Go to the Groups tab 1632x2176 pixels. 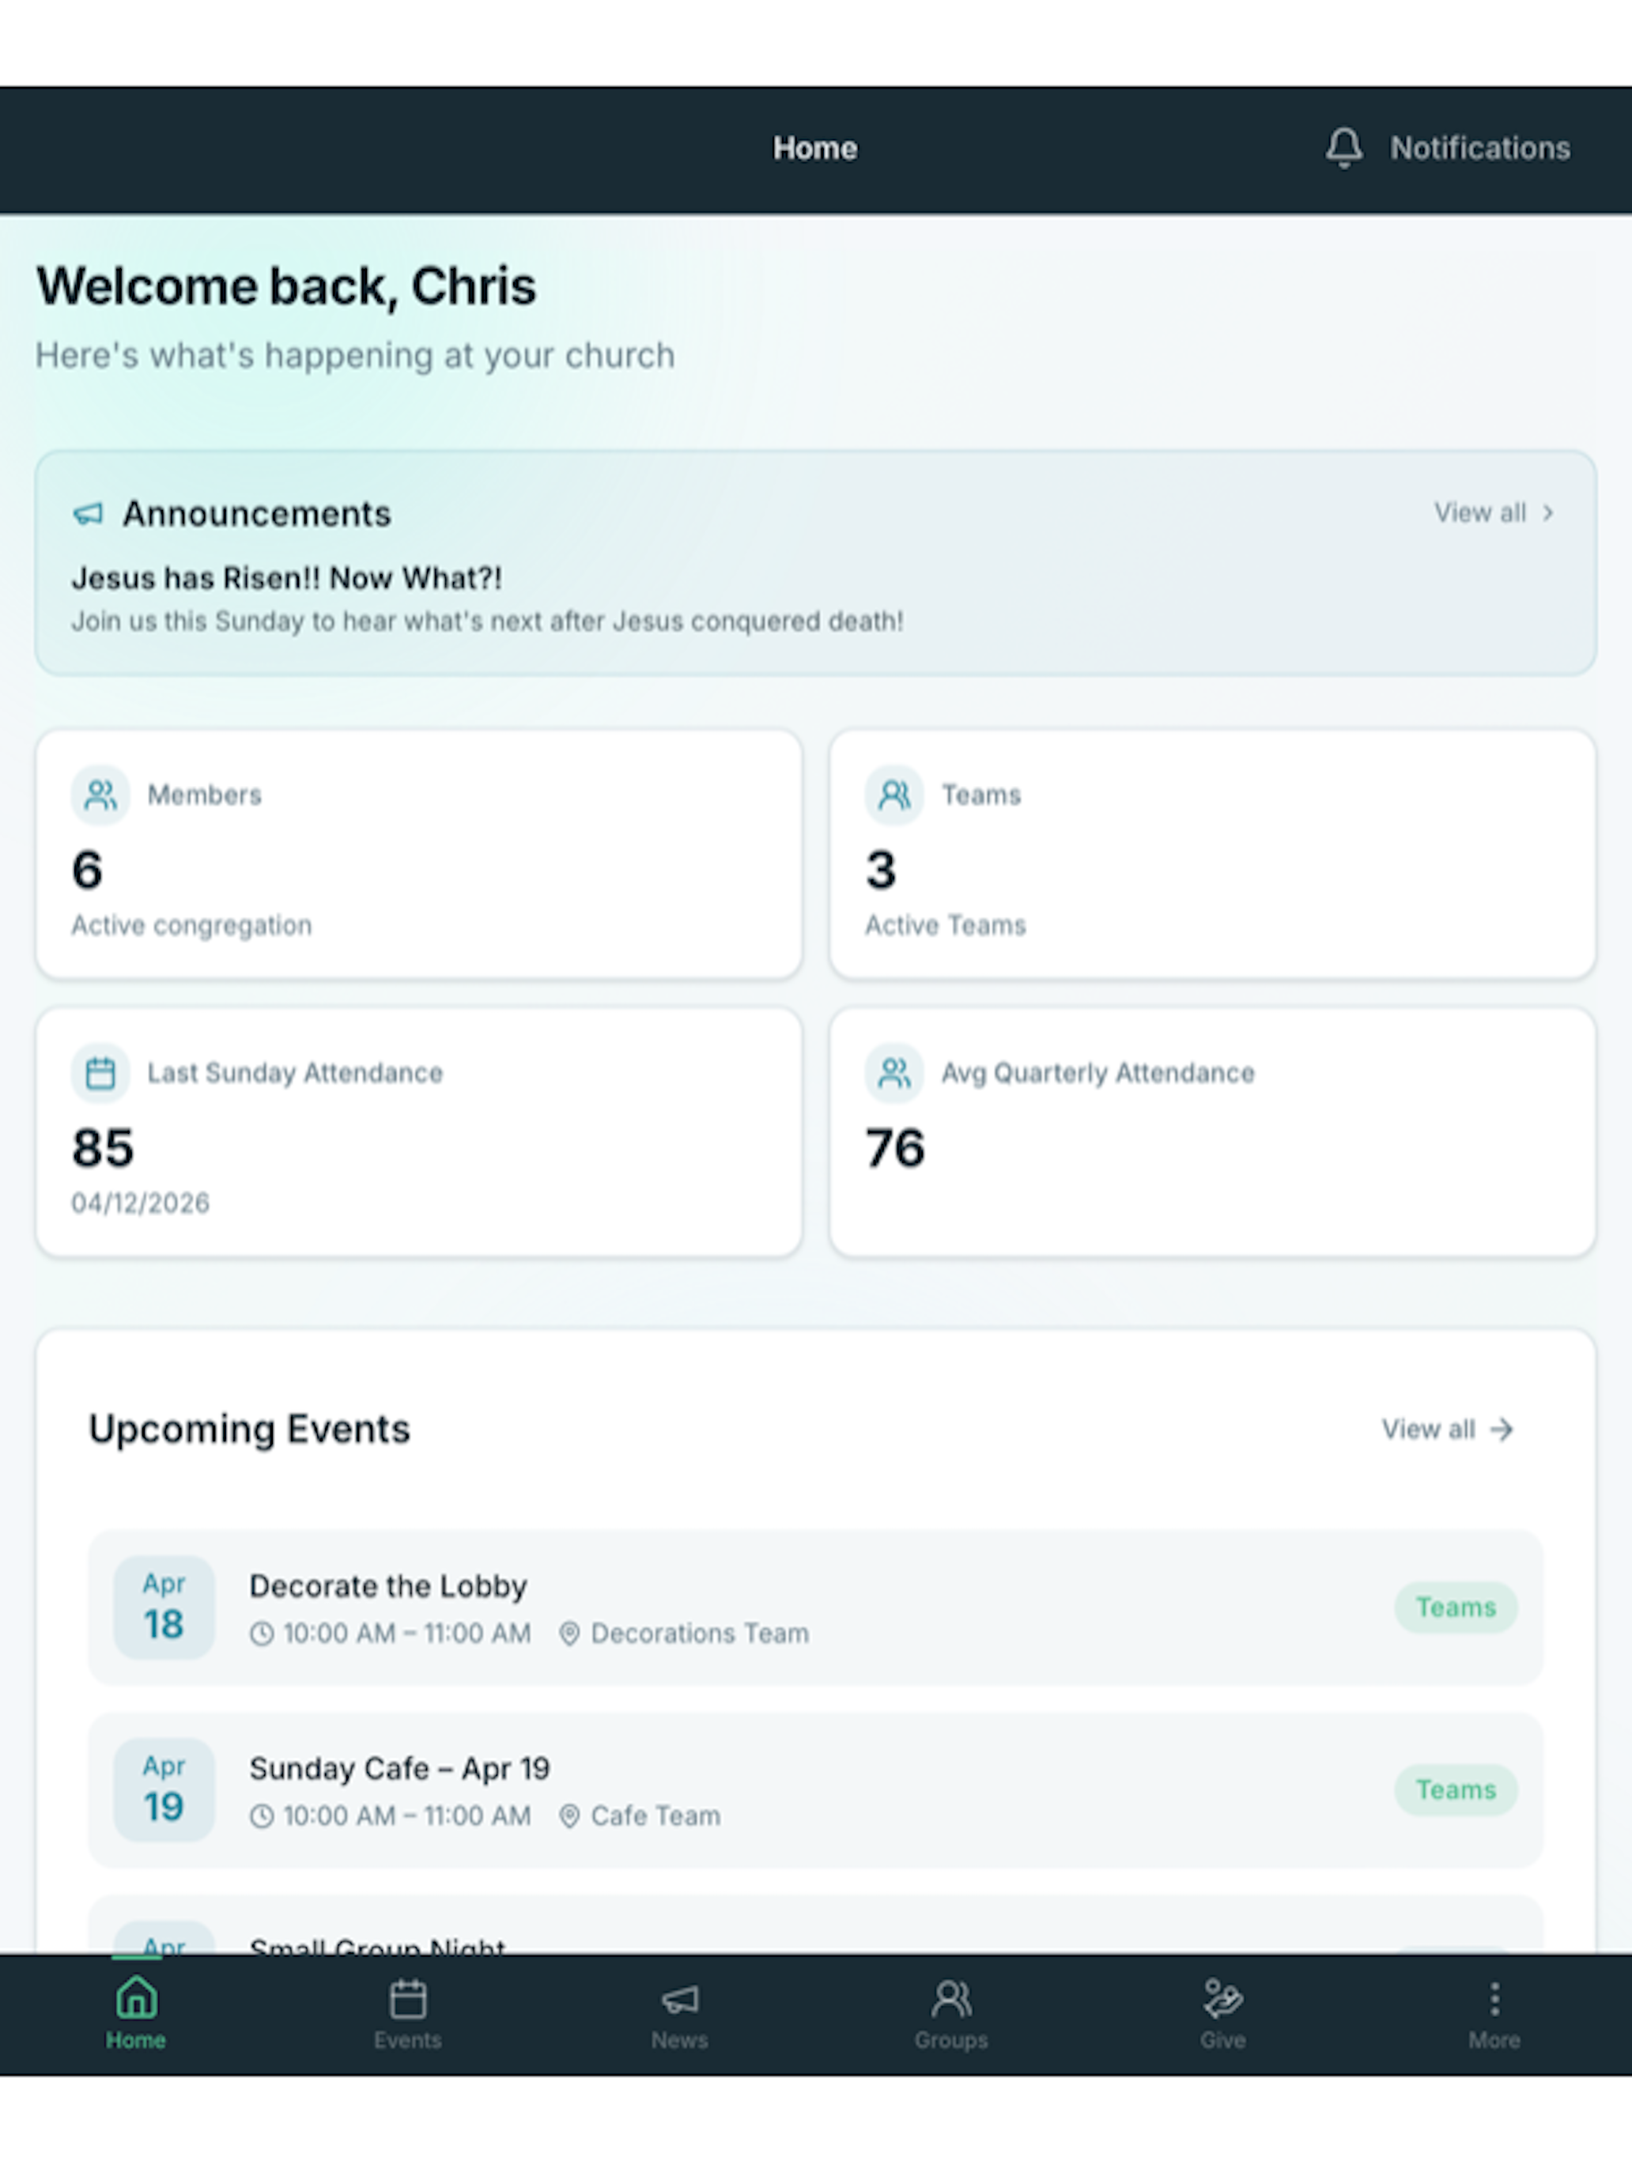[x=951, y=2015]
